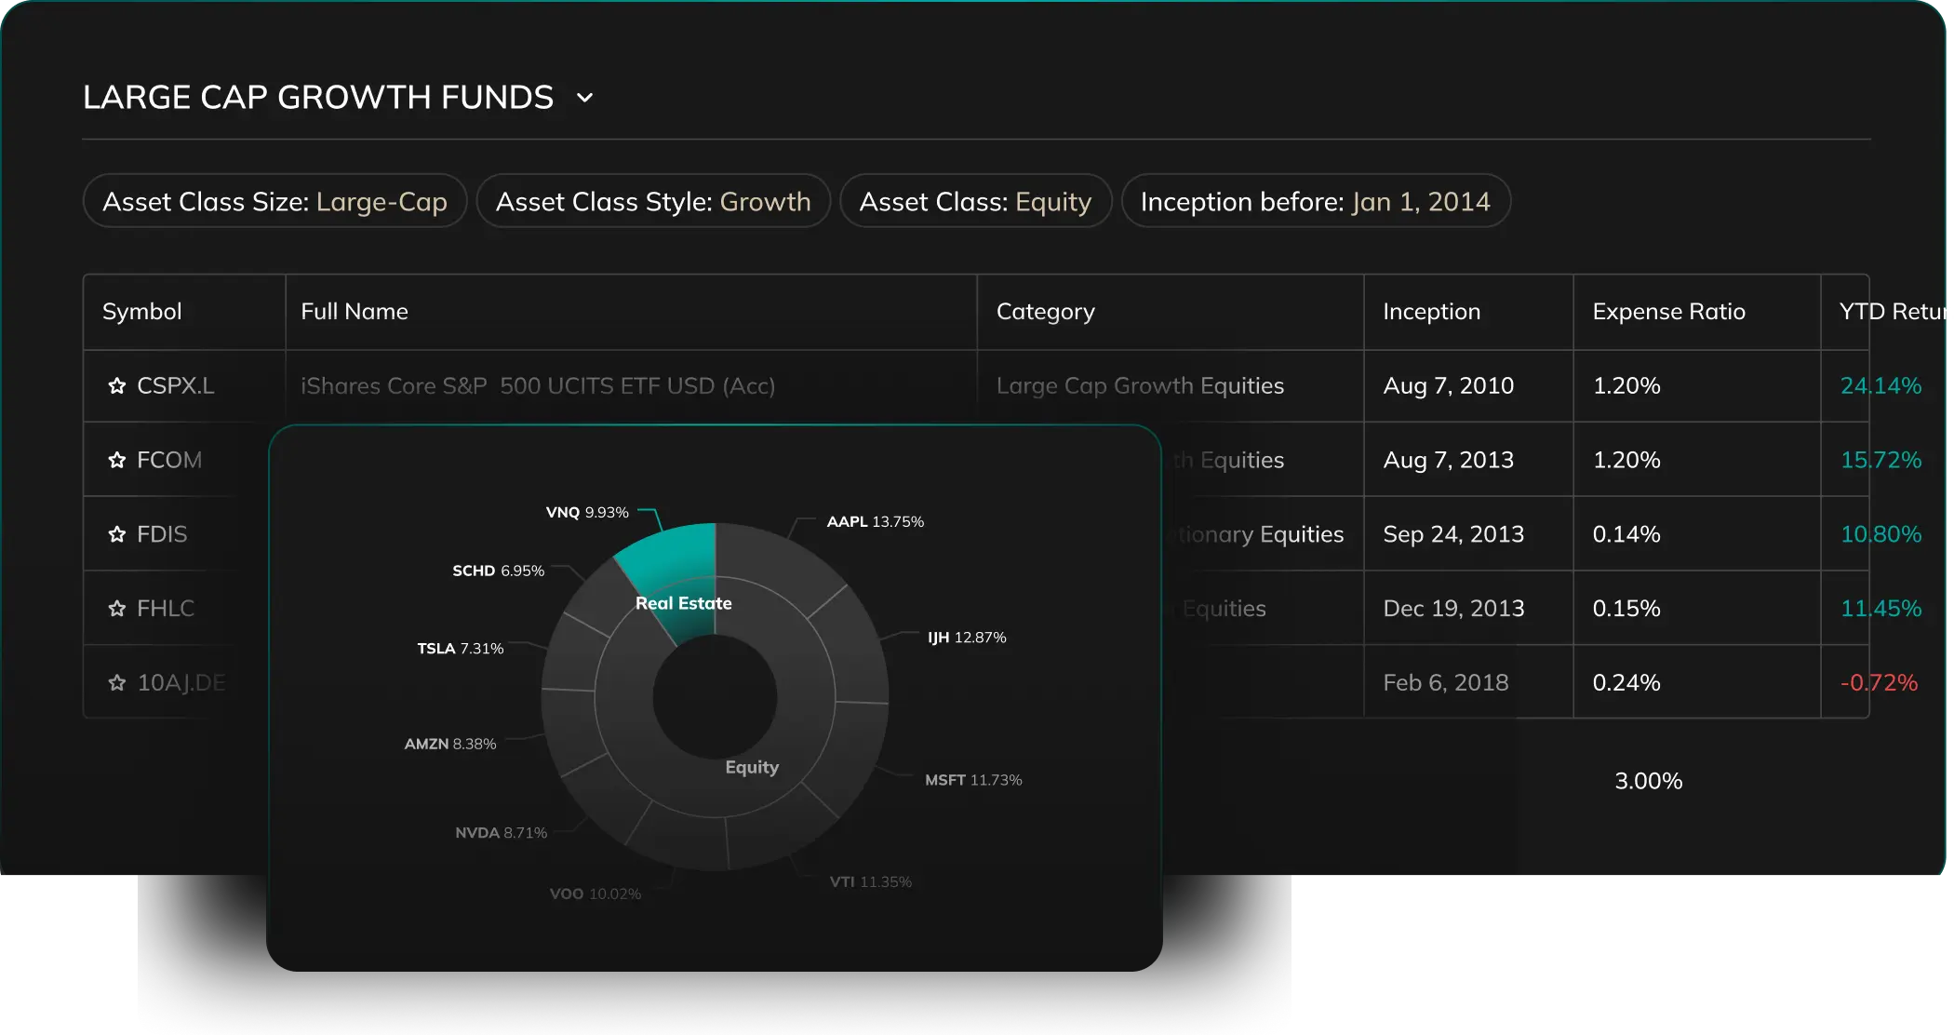
Task: Click the 24.14% YTD return value
Action: pyautogui.click(x=1880, y=386)
